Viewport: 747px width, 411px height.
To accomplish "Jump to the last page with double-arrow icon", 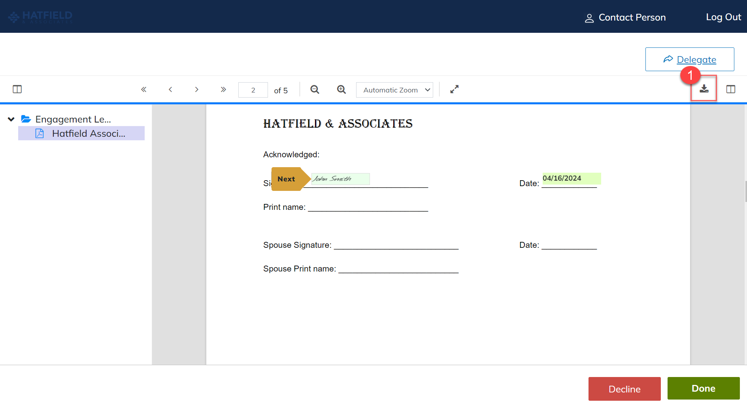I will coord(223,89).
